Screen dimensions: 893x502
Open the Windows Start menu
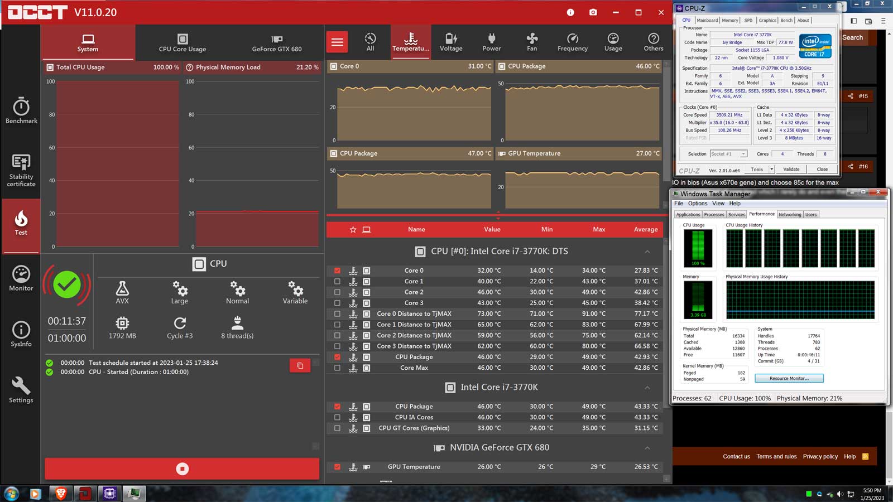(11, 494)
